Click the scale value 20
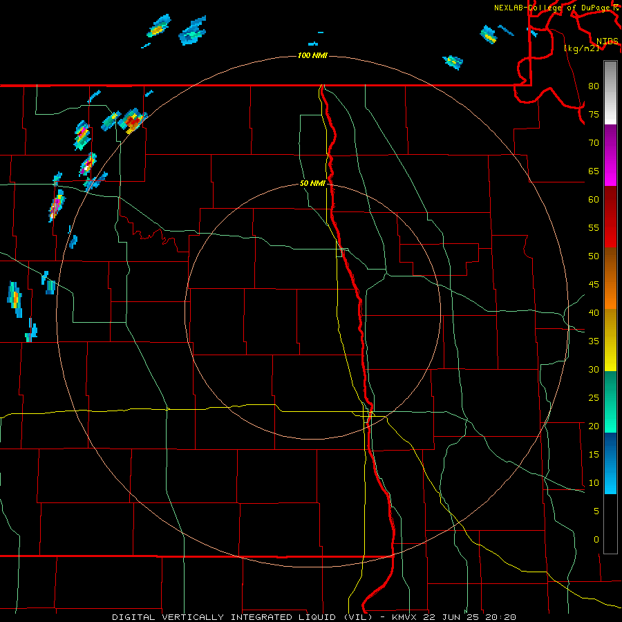This screenshot has width=622, height=622. 594,426
